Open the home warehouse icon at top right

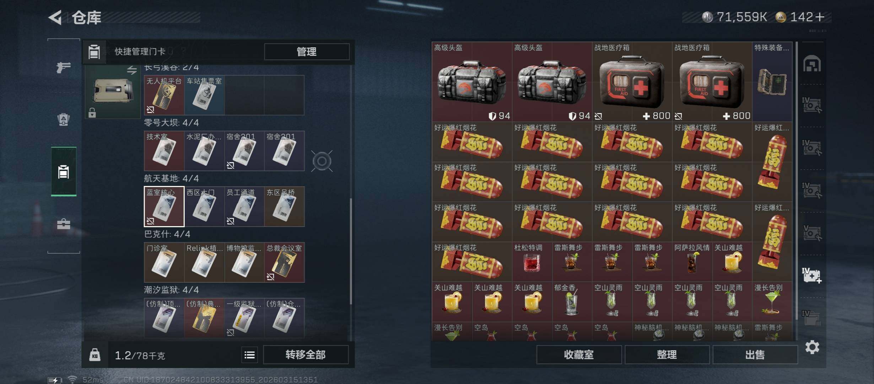(x=812, y=64)
